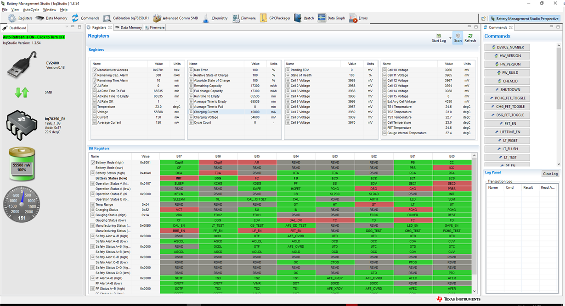Toggle the CAL_EN manufacturing status bit
The image size is (565, 306).
pyautogui.click(x=179, y=225)
